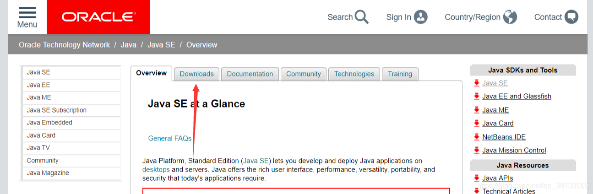593x194 pixels.
Task: Open the Documentation tab
Action: [250, 74]
